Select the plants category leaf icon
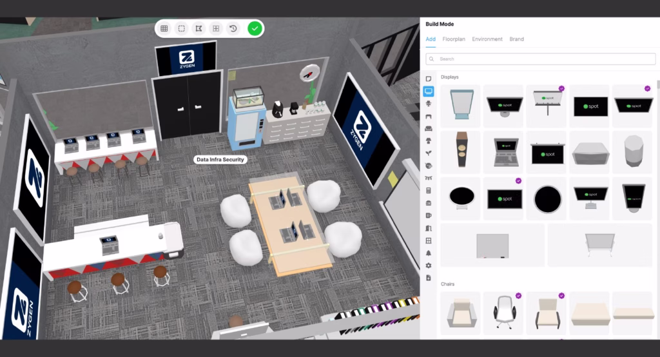Viewport: 660px width, 357px height. pyautogui.click(x=429, y=153)
